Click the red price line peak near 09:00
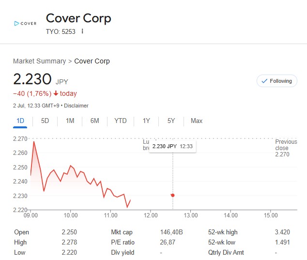This screenshot has width=307, height=260. coord(33,141)
